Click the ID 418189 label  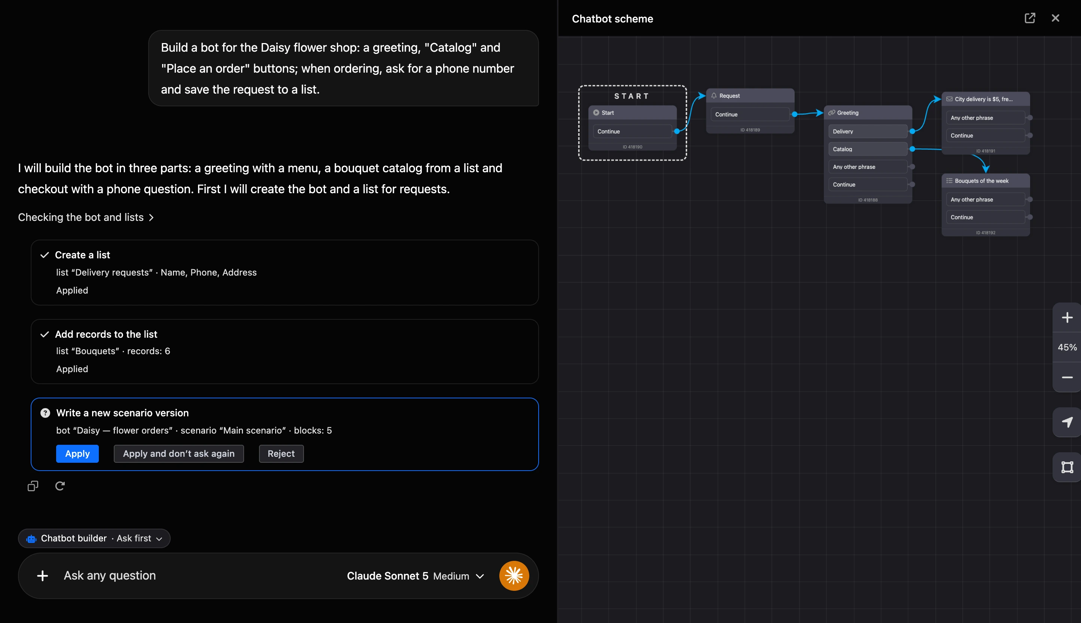point(750,130)
